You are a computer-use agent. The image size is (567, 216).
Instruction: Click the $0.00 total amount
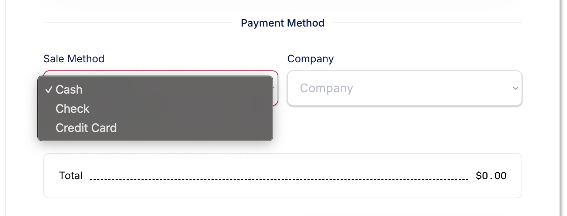click(x=491, y=175)
